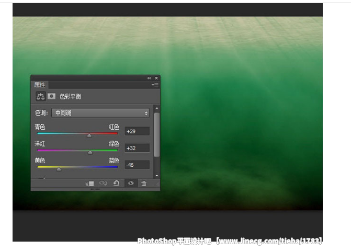Select the layer mask icon in Properties

(x=51, y=96)
